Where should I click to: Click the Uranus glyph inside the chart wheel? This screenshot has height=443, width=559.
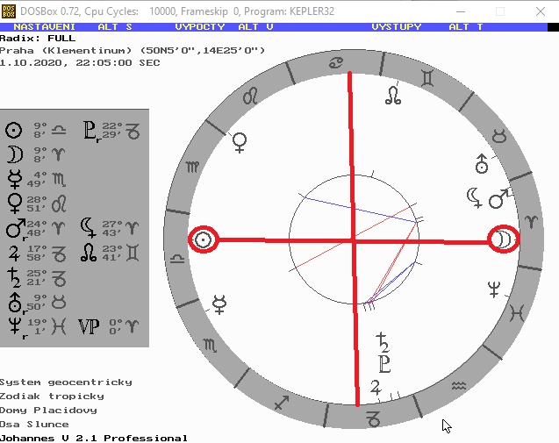pyautogui.click(x=482, y=164)
